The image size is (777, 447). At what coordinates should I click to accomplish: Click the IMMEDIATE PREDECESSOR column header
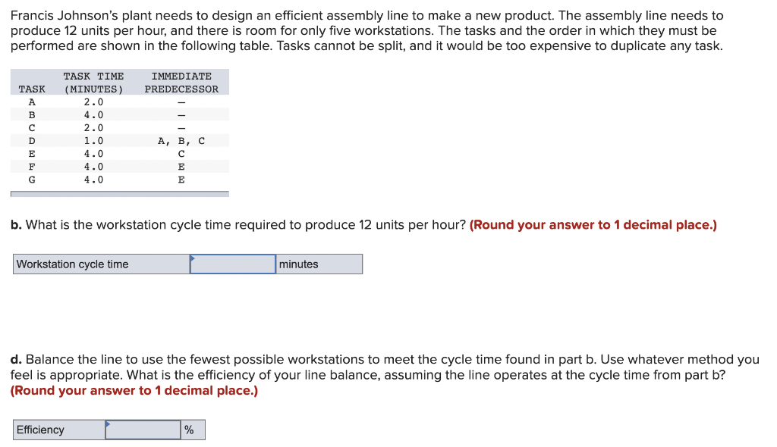pos(181,83)
